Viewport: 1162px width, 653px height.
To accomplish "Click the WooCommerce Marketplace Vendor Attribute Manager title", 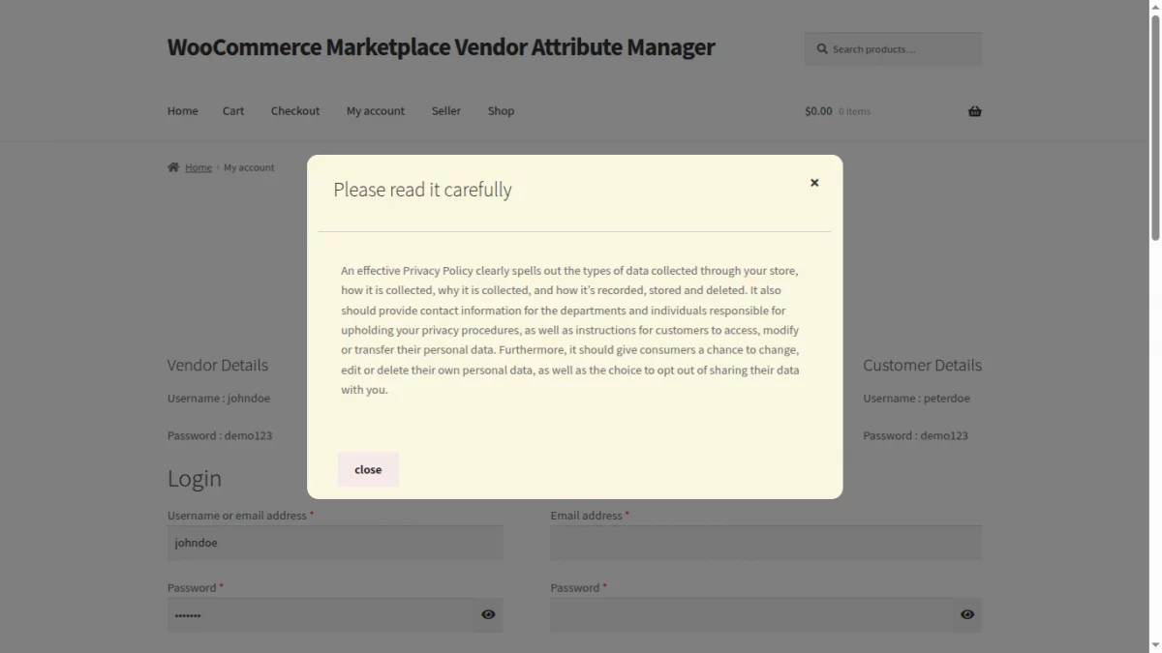I will pyautogui.click(x=441, y=46).
